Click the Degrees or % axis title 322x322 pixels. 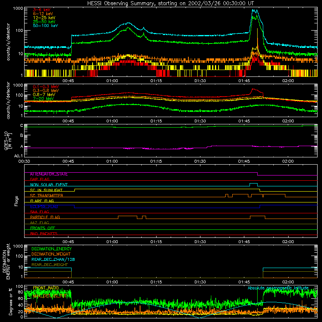click(10, 301)
